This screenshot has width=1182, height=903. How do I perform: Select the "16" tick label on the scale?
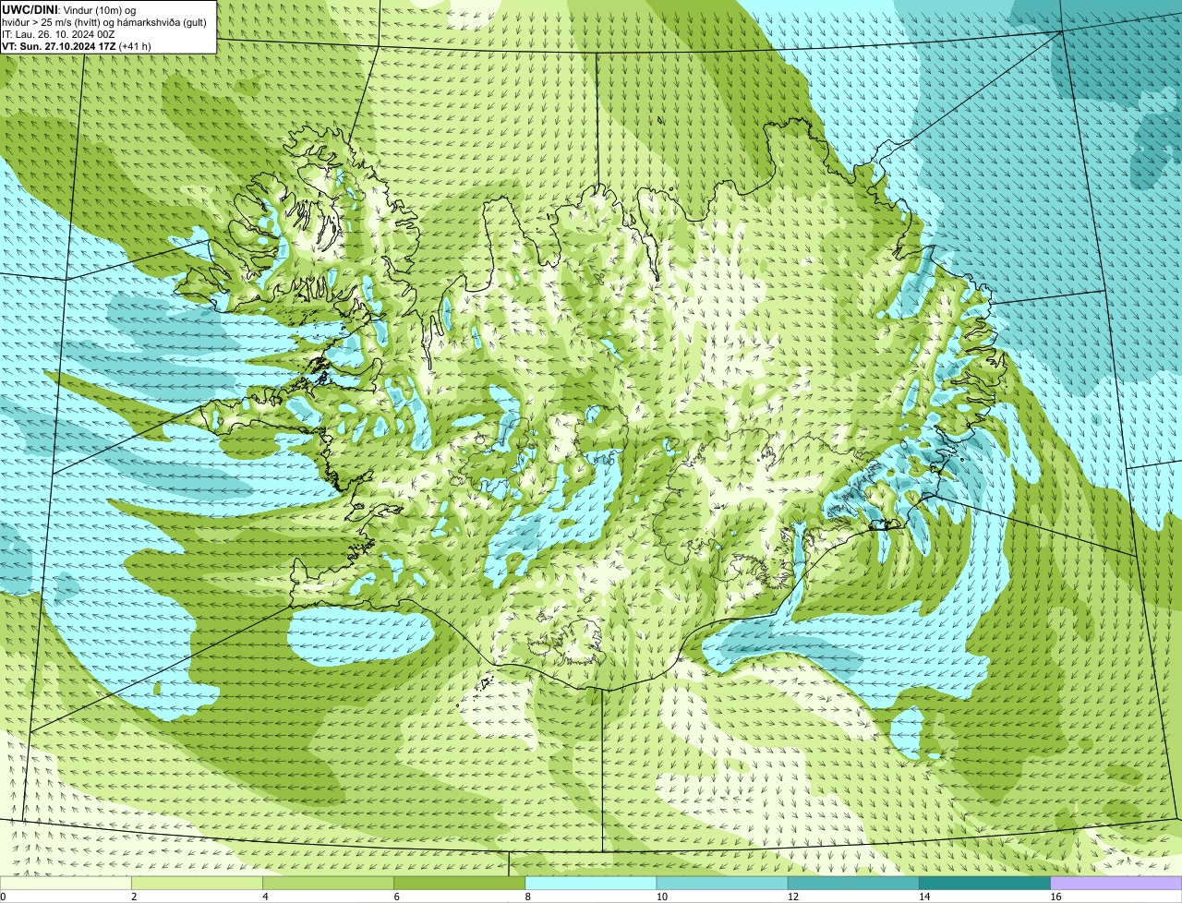click(x=1055, y=897)
